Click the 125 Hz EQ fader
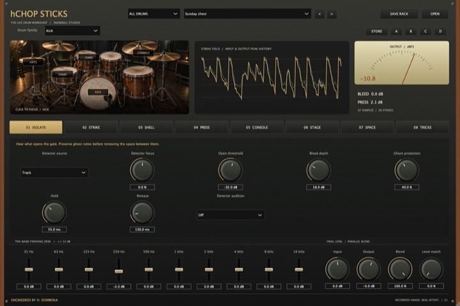This screenshot has width=460, height=306. pos(89,270)
